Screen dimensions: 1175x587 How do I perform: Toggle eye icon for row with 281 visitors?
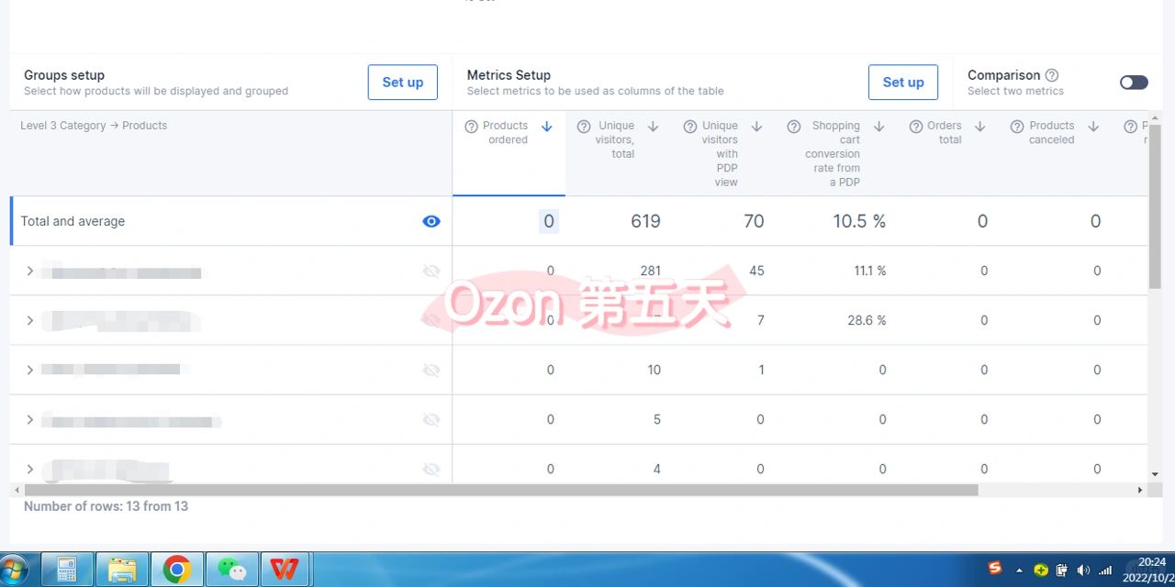tap(431, 271)
